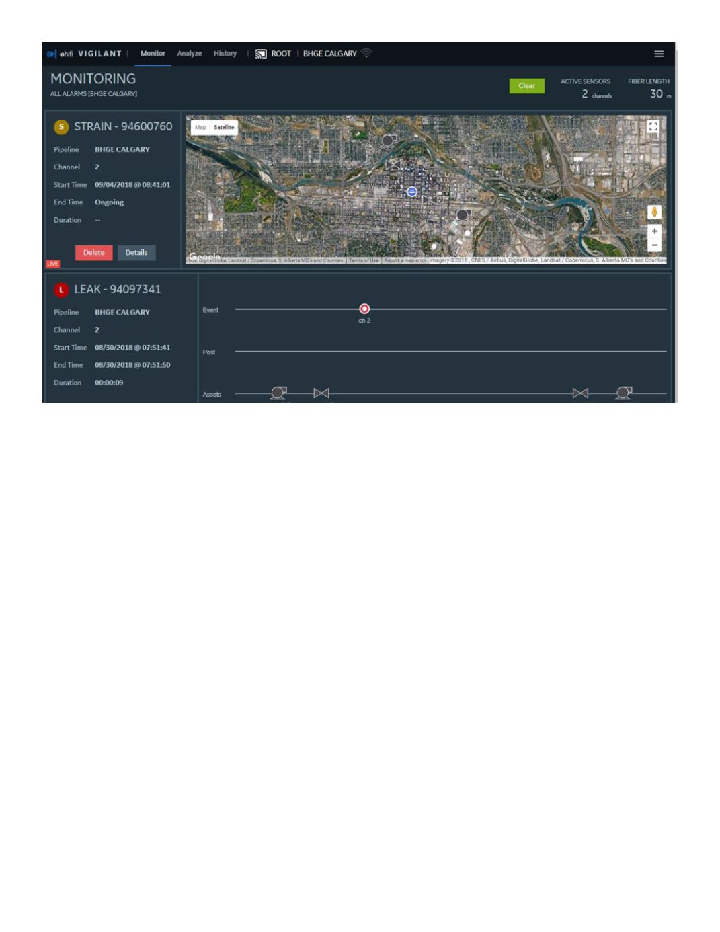Open the hamburger menu in top bar
This screenshot has width=720, height=932.
pos(659,54)
